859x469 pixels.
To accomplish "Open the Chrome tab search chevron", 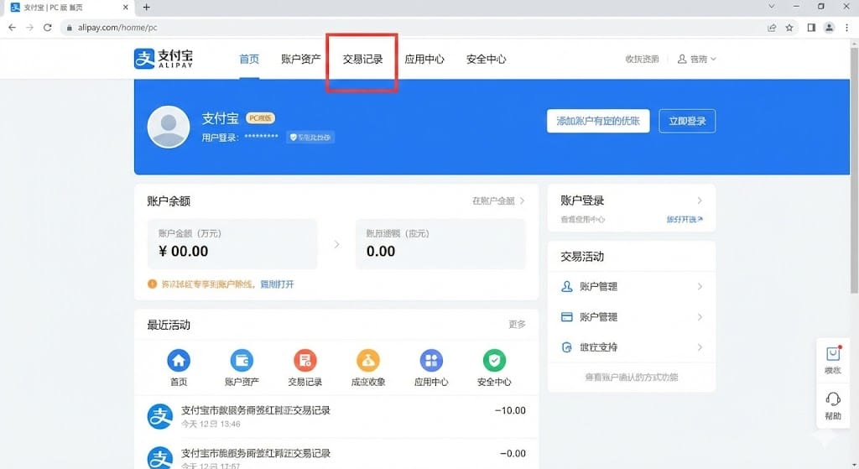I will pyautogui.click(x=772, y=7).
